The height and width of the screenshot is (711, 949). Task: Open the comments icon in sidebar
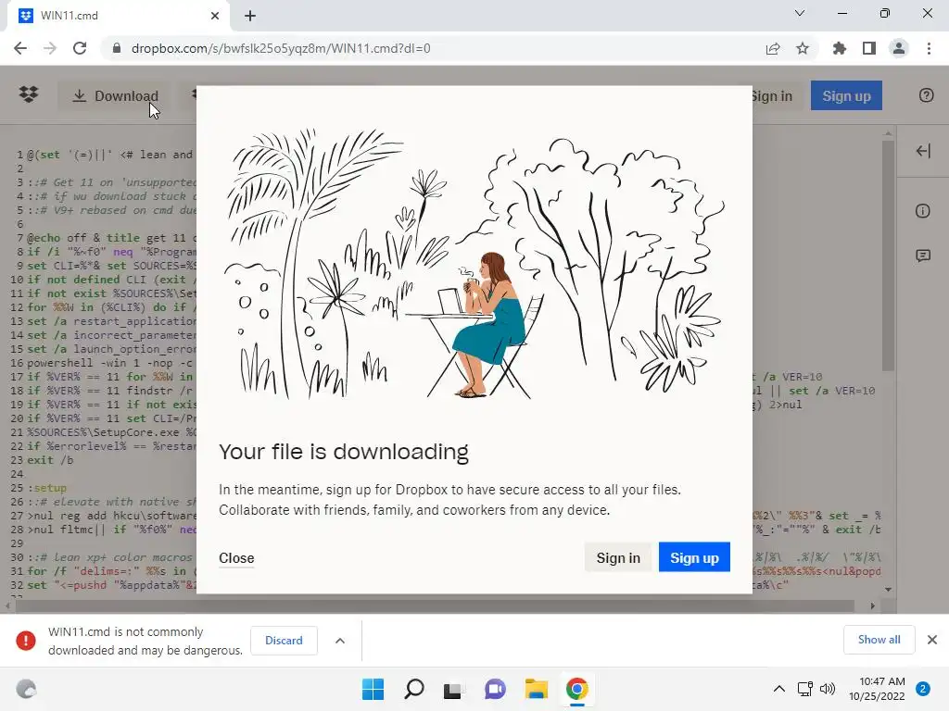click(923, 256)
